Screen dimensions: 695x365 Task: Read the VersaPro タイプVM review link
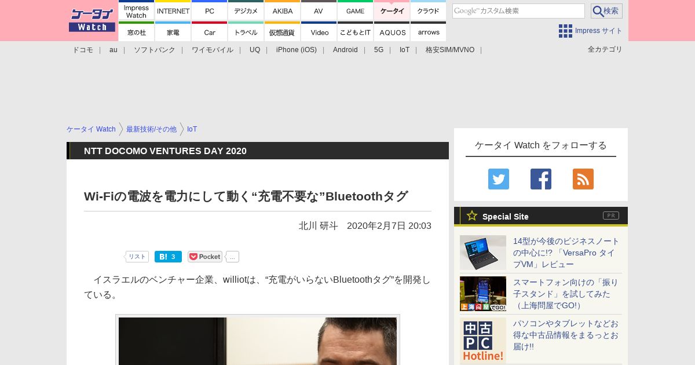566,253
